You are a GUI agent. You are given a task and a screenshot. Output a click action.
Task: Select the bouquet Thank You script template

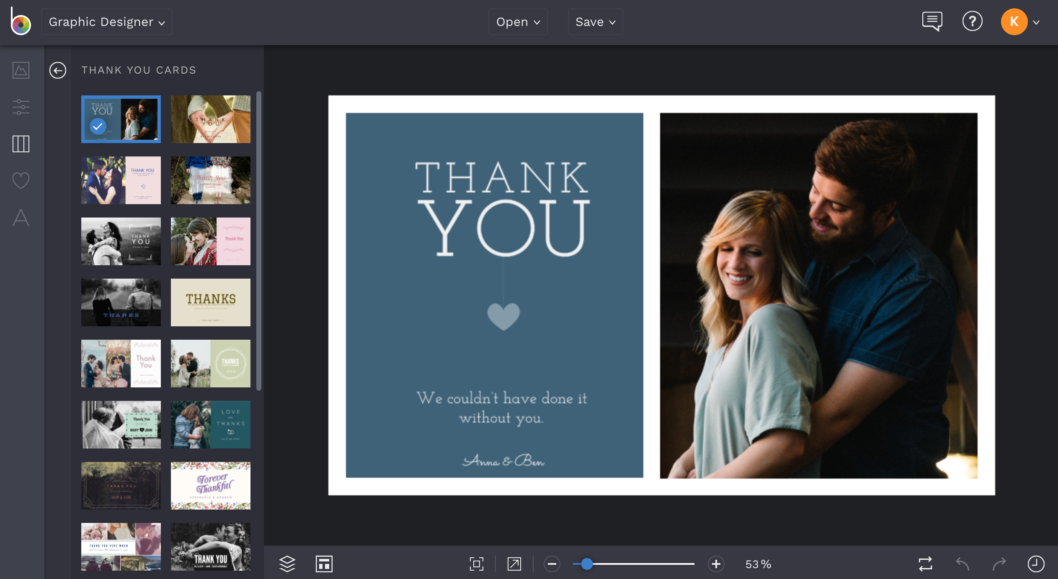pyautogui.click(x=211, y=180)
